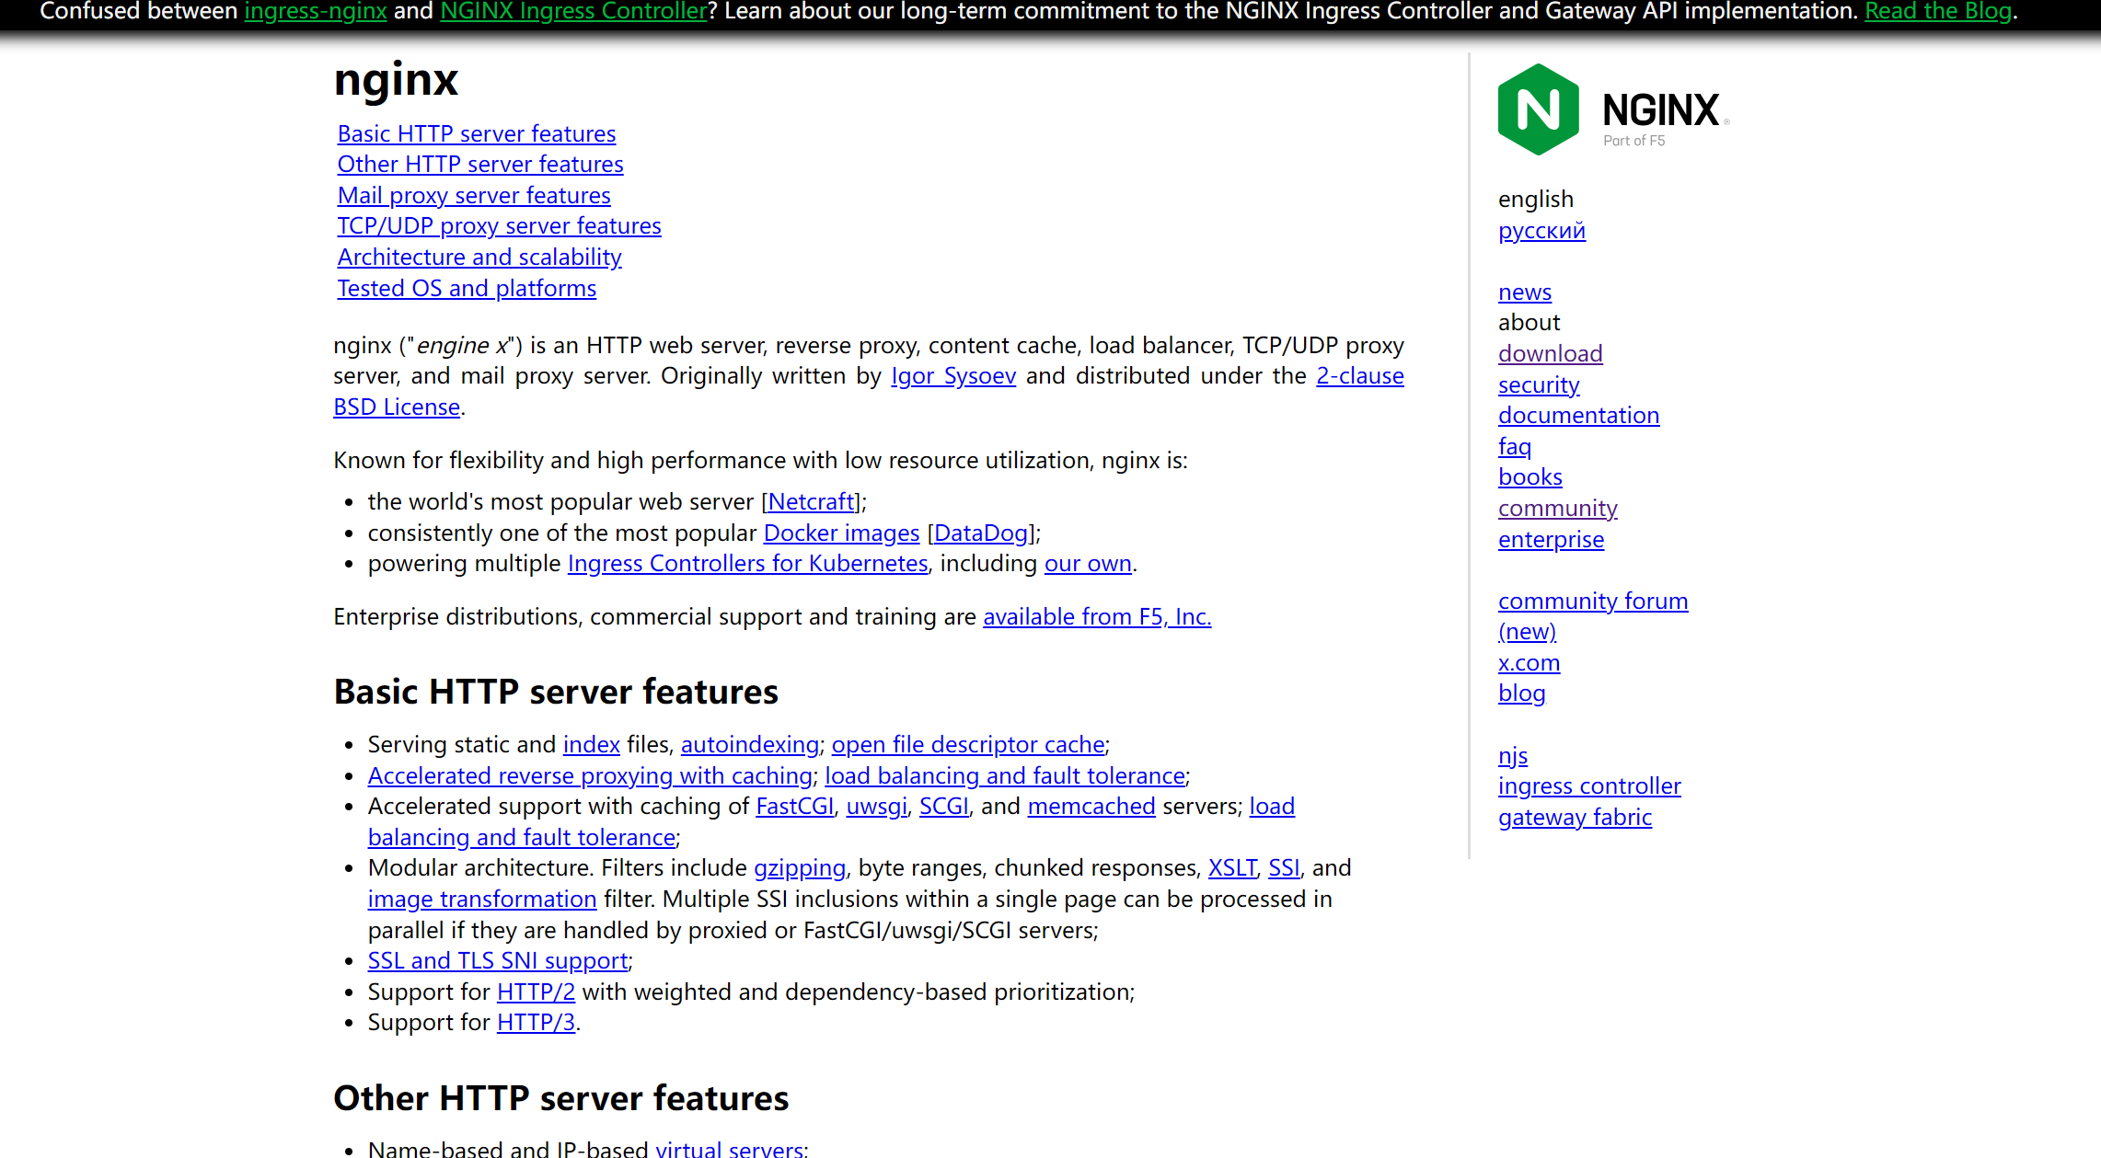Click SSL and TLS SNI support link
2101x1158 pixels.
pyautogui.click(x=497, y=960)
